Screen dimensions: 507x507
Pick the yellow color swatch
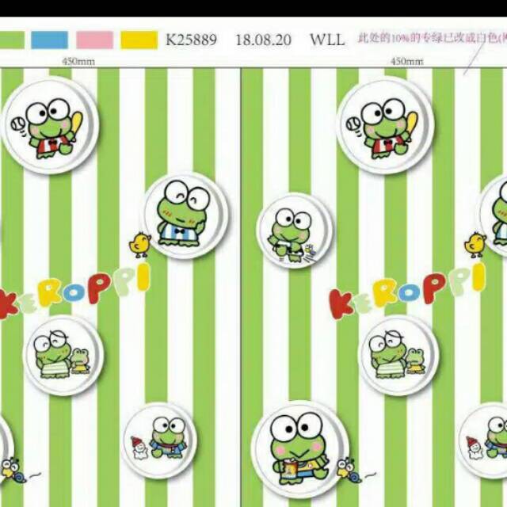tap(139, 39)
